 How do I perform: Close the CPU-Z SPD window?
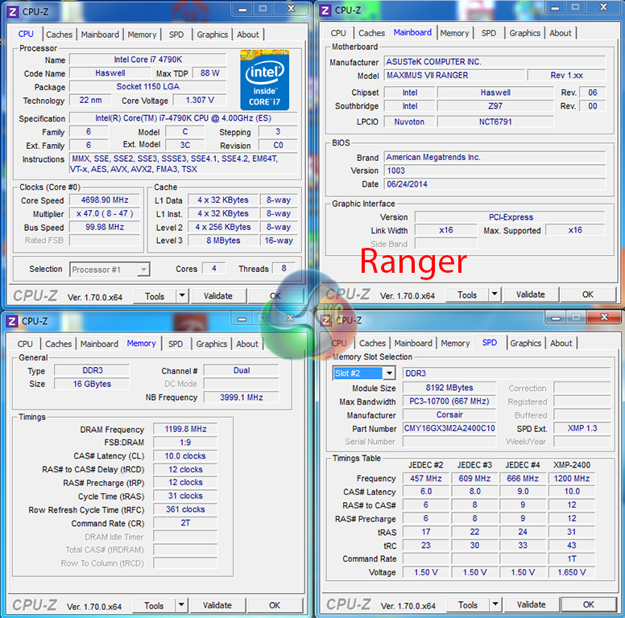pos(604,317)
